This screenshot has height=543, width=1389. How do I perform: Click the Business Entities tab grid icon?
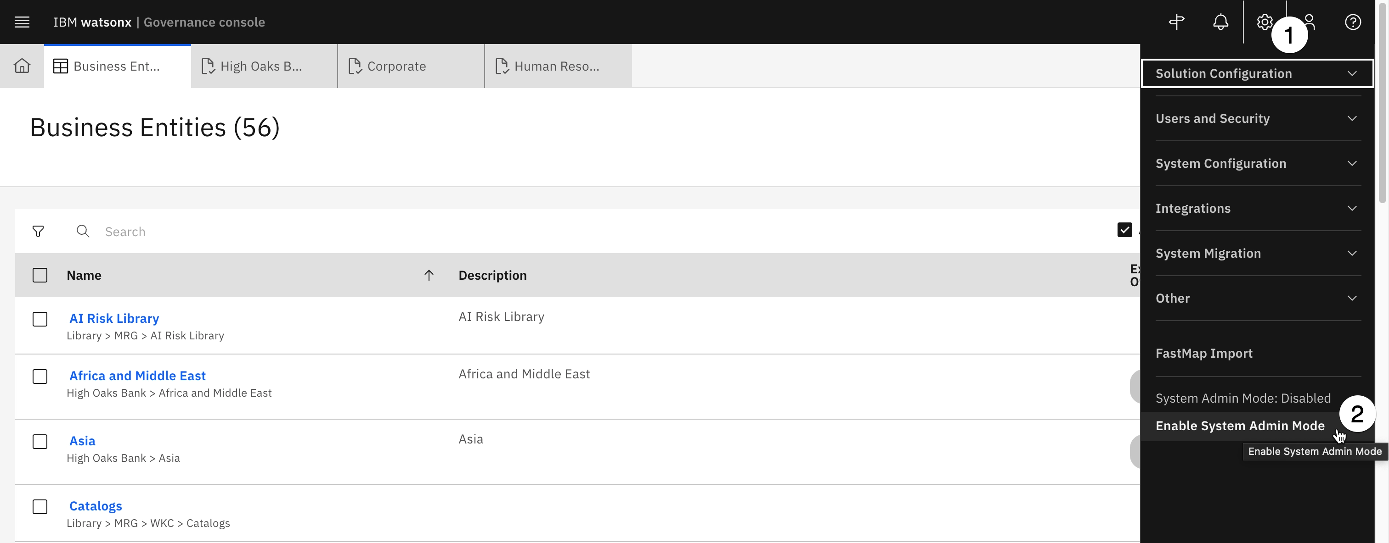(60, 66)
